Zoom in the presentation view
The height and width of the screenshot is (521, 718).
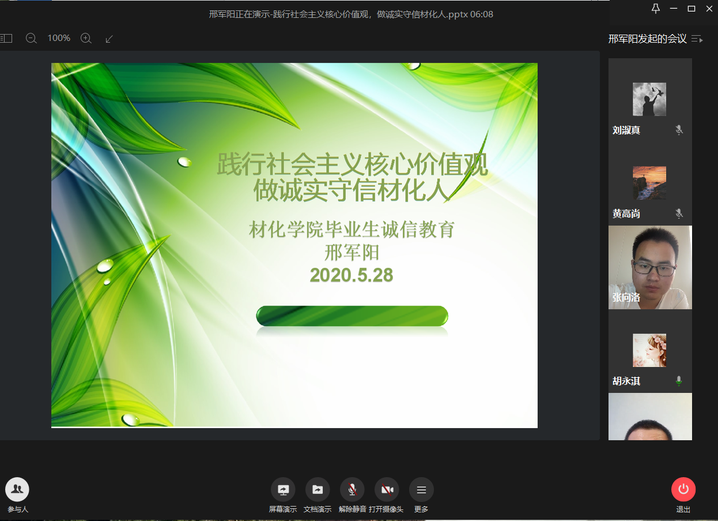[86, 39]
